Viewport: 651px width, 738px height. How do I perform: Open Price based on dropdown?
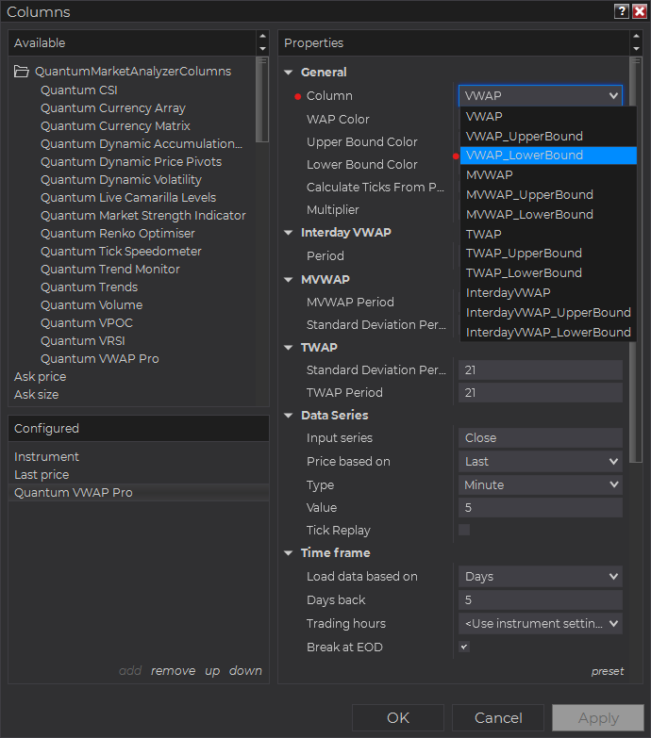point(541,461)
